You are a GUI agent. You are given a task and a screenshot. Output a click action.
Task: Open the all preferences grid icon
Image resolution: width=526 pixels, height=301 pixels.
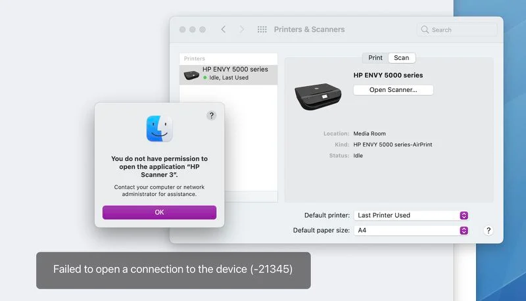[262, 30]
